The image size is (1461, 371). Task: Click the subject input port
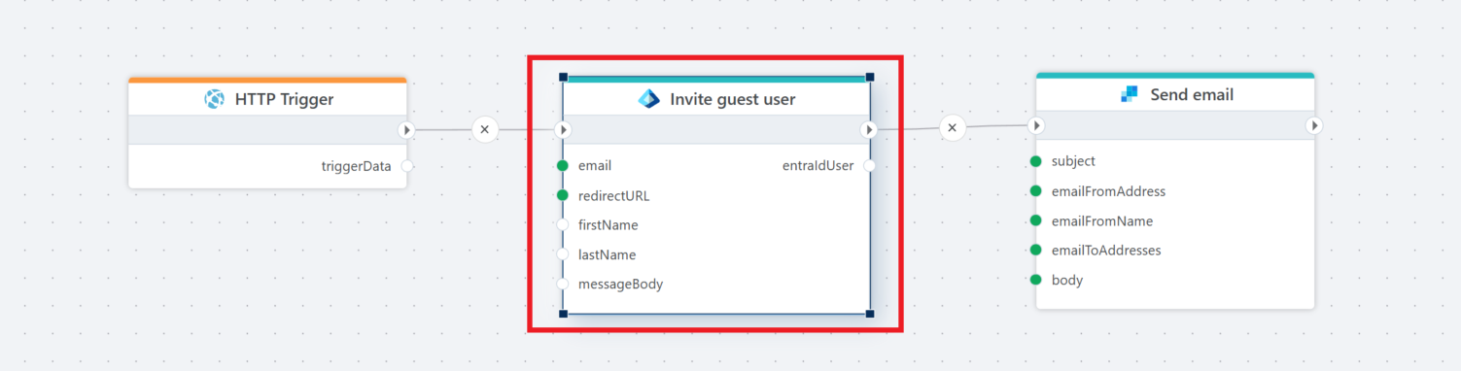1036,161
